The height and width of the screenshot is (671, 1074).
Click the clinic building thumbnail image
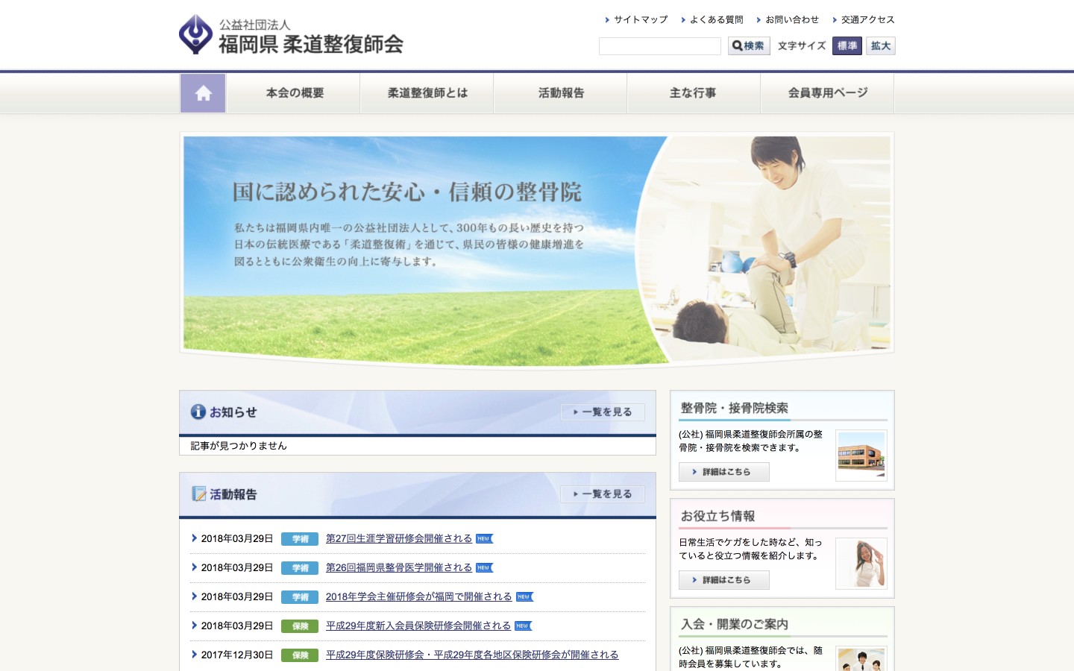tap(861, 456)
